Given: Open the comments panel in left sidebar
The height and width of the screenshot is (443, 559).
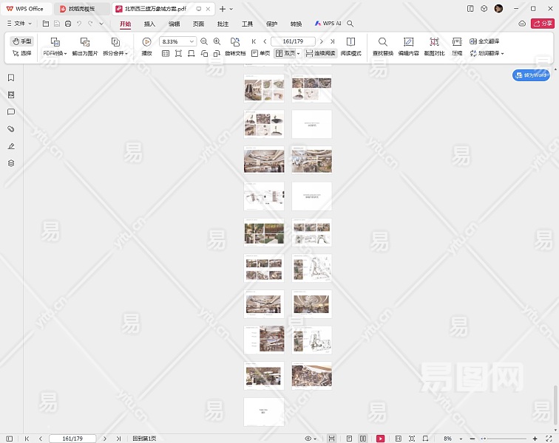Looking at the screenshot, I should click(x=11, y=111).
